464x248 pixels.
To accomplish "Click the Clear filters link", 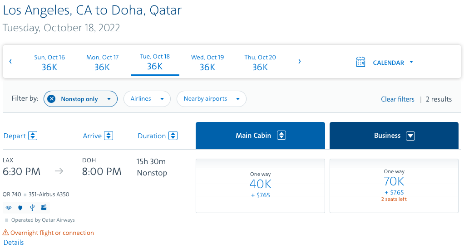I will point(397,99).
